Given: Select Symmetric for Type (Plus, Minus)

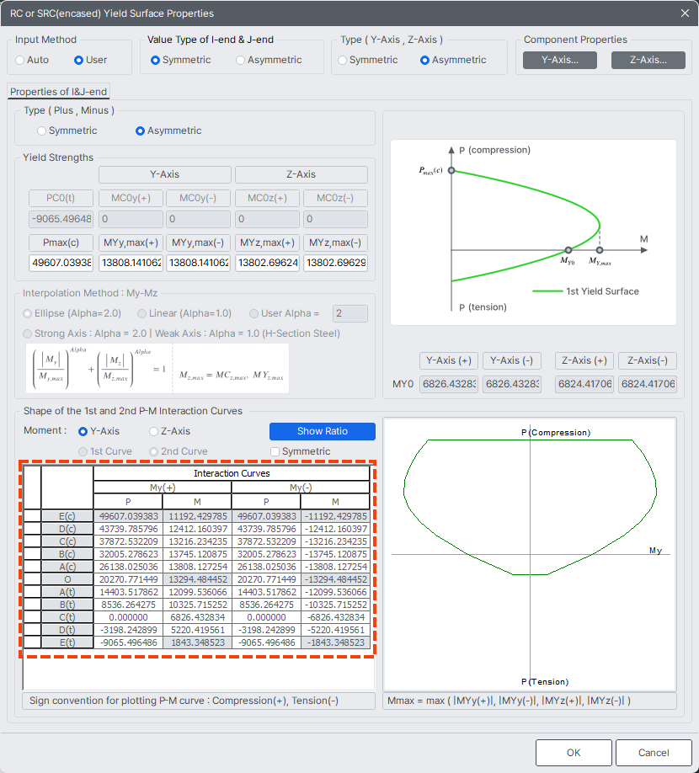Looking at the screenshot, I should click(x=67, y=131).
